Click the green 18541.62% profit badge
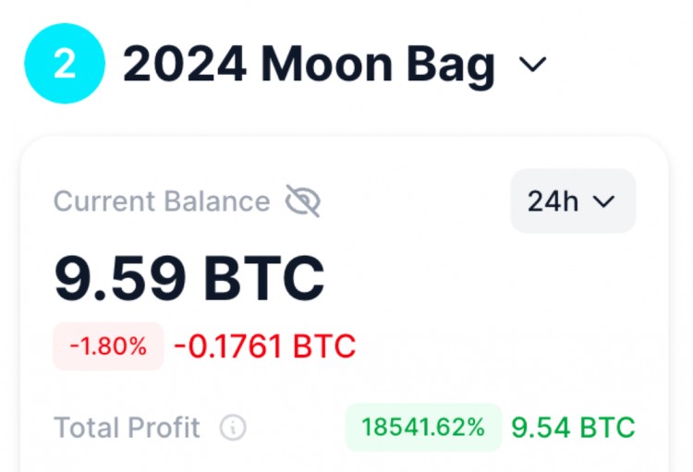The width and height of the screenshot is (693, 472). click(423, 428)
